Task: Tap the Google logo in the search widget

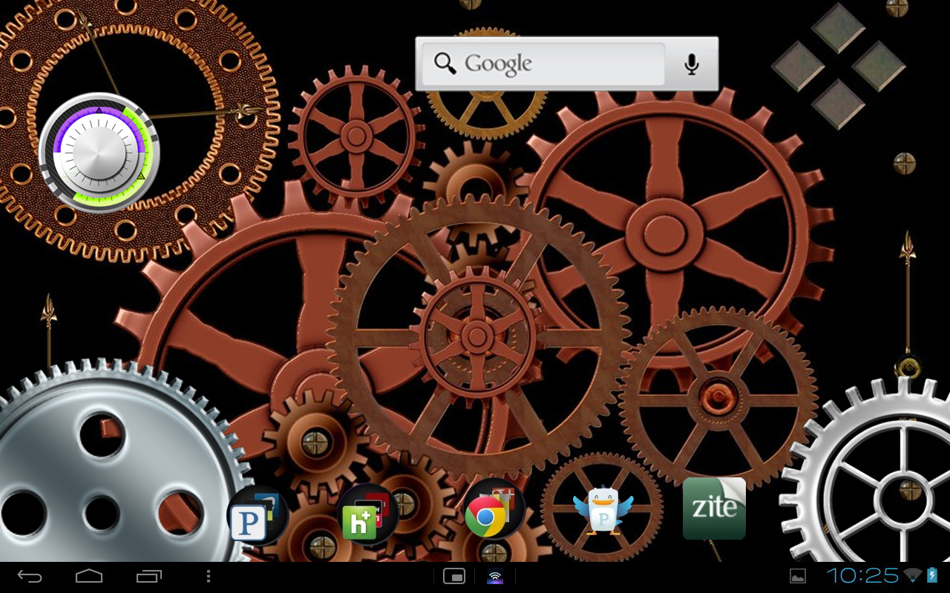Action: [x=500, y=64]
